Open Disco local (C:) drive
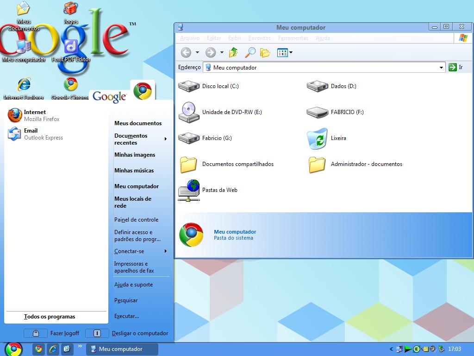Screen dimensions: 474x356 tap(209, 86)
